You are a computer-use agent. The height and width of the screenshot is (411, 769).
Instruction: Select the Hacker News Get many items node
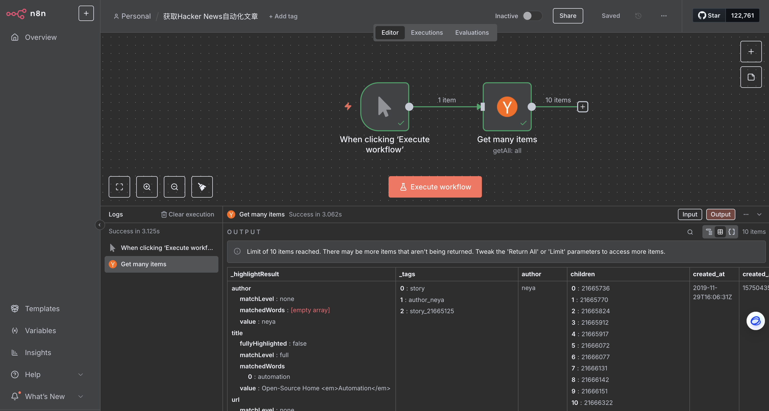(x=507, y=107)
